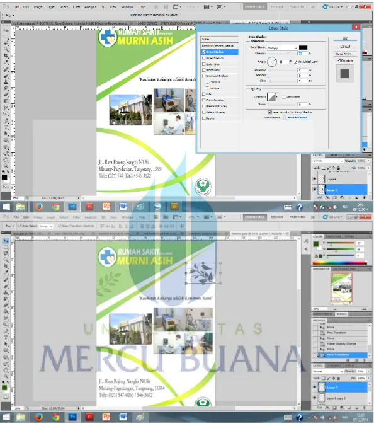The image size is (374, 426).
Task: Open the File menu in lower Photoshop
Action: pos(16,217)
